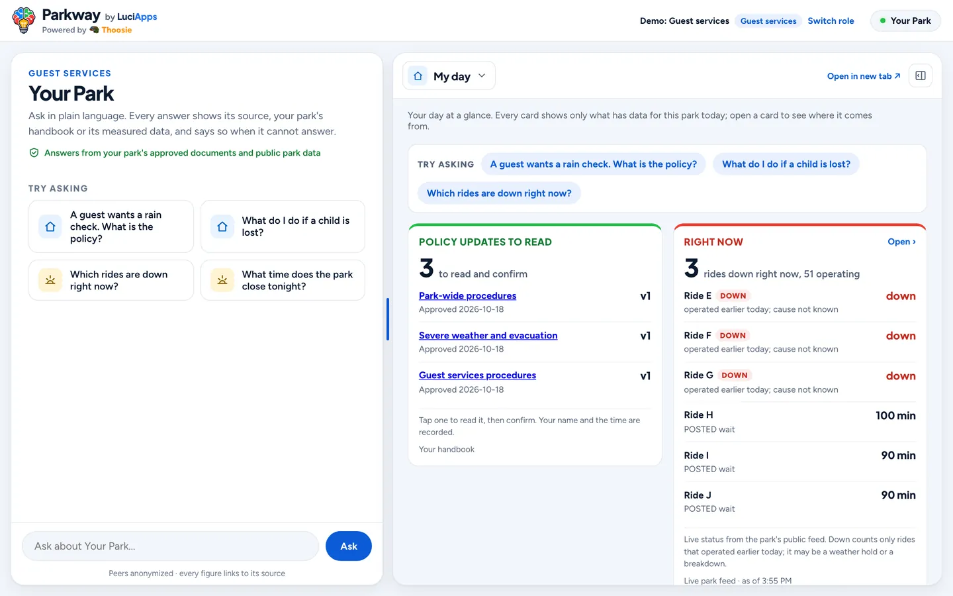Click home icon on rain check card

coord(50,226)
